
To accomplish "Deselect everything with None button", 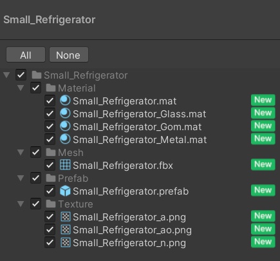I will (69, 55).
